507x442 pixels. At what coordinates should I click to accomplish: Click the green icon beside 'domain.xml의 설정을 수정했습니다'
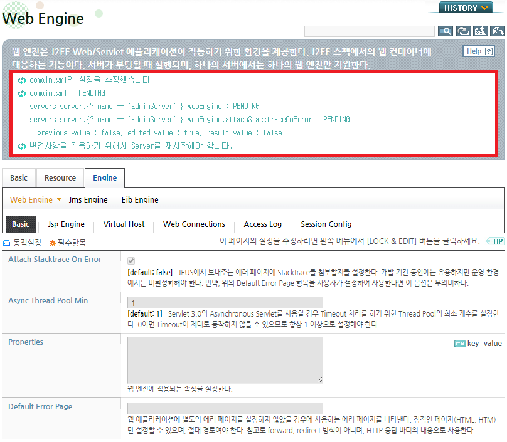pos(22,80)
